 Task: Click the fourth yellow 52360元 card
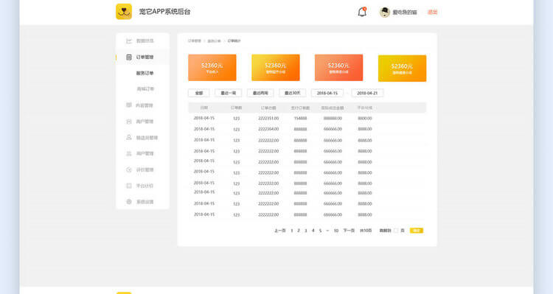pos(402,69)
